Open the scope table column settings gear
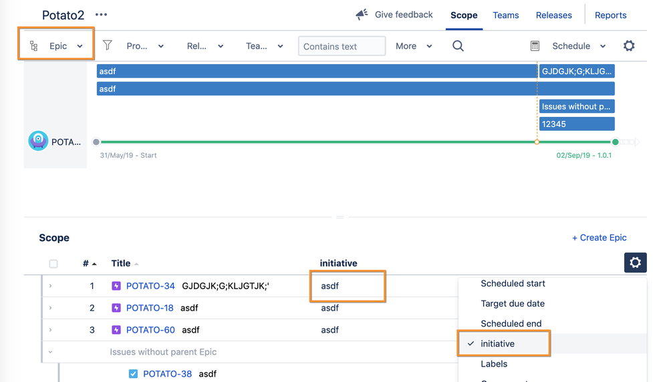 635,262
